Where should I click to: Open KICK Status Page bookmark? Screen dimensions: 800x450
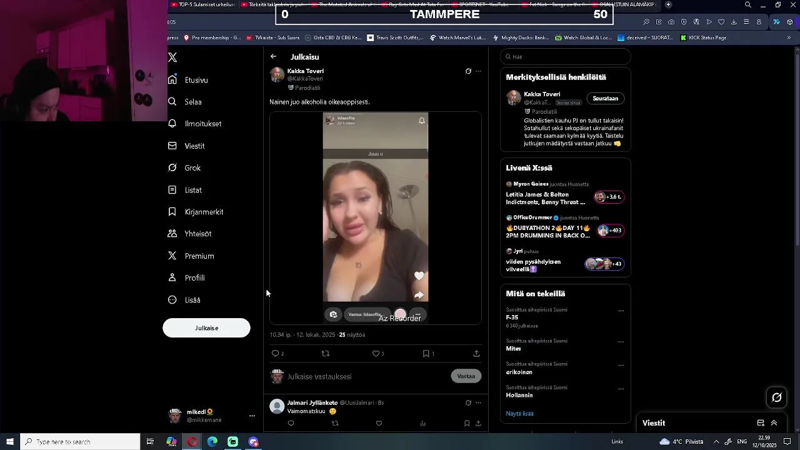[x=703, y=37]
